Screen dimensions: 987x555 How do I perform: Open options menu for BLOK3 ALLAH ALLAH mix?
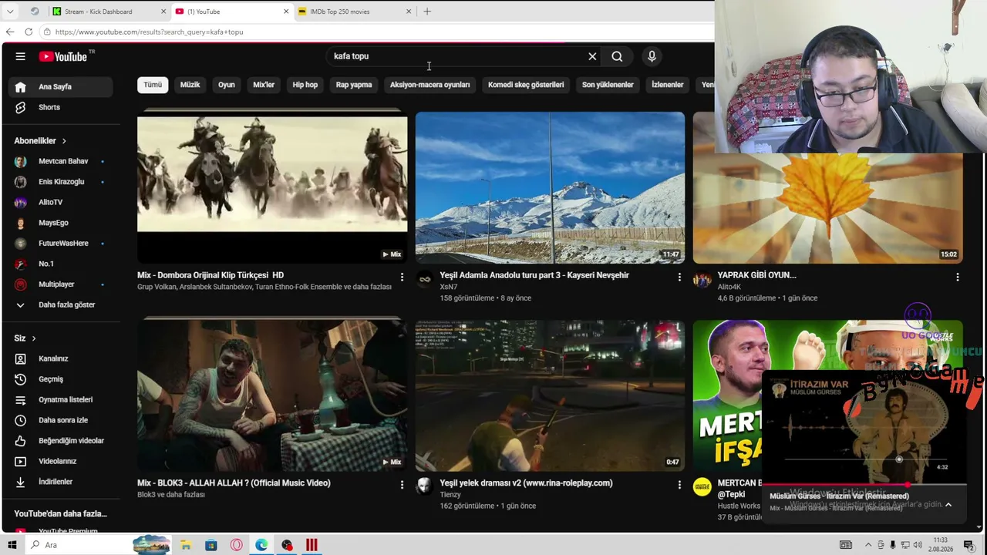[402, 485]
